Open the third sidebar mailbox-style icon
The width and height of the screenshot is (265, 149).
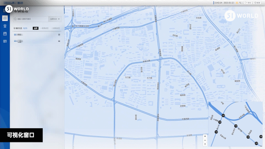5,34
